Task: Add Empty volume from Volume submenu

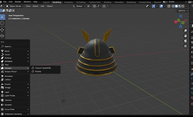Action: click(x=45, y=71)
